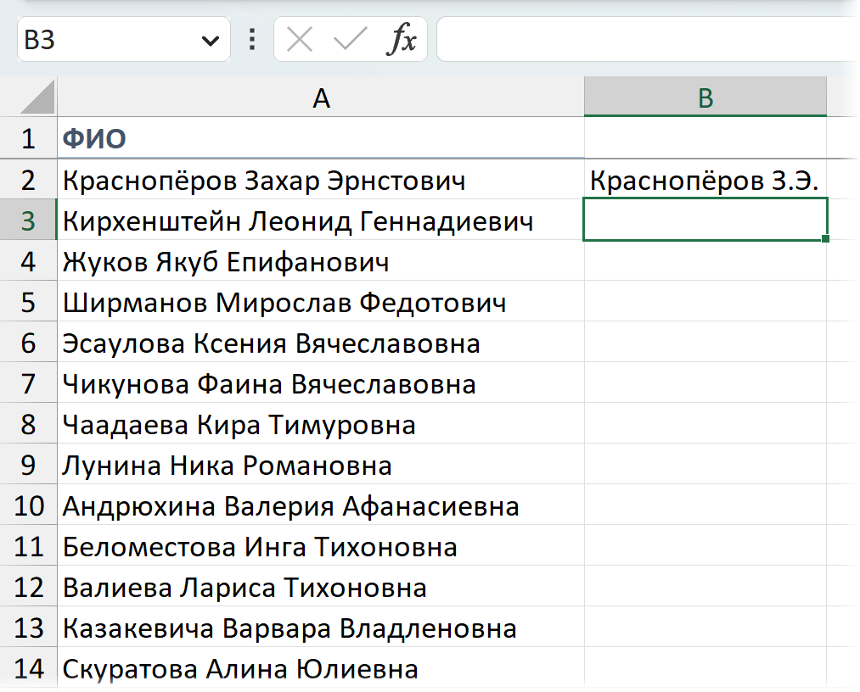Click into the formula bar input
Screen dimensions: 860x692
[x=647, y=40]
